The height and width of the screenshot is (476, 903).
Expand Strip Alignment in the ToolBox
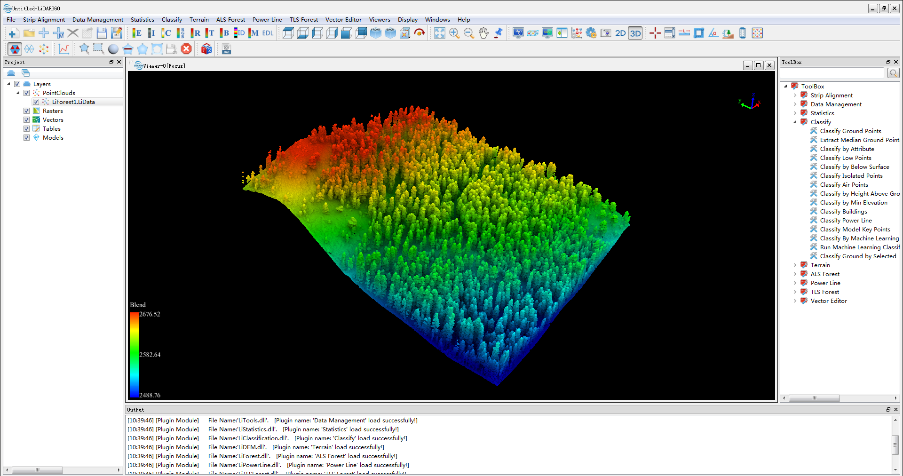point(795,95)
